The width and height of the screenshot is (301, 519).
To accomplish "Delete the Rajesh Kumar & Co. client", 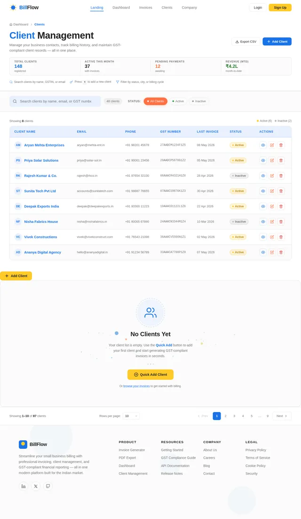I will (281, 176).
